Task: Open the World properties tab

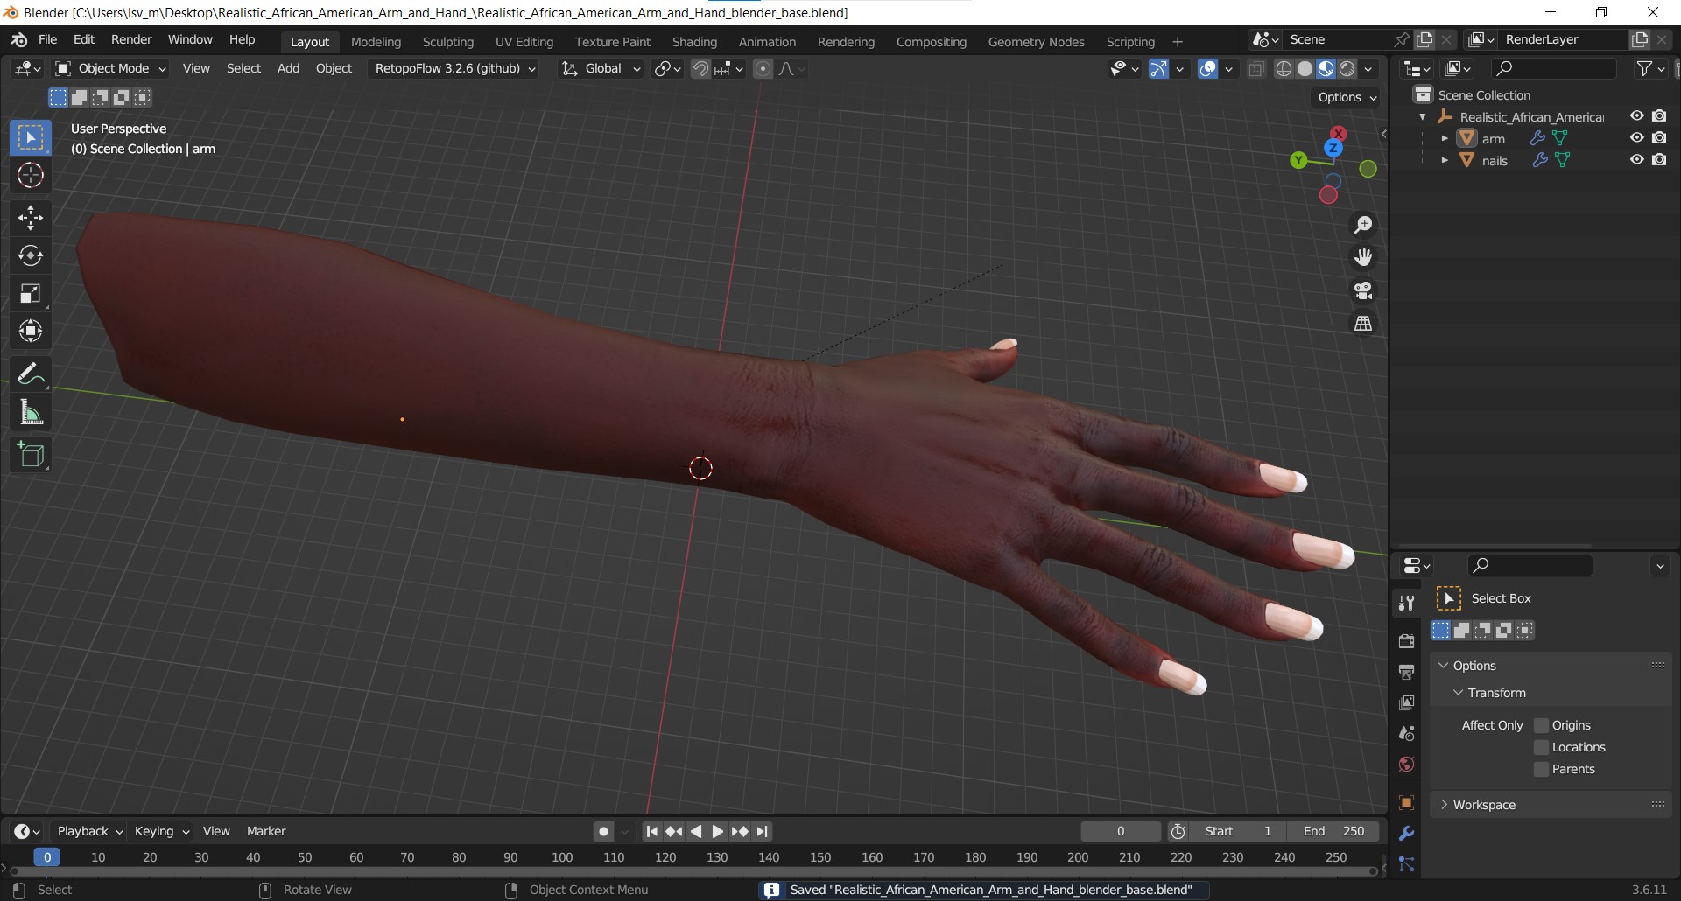Action: click(x=1406, y=765)
